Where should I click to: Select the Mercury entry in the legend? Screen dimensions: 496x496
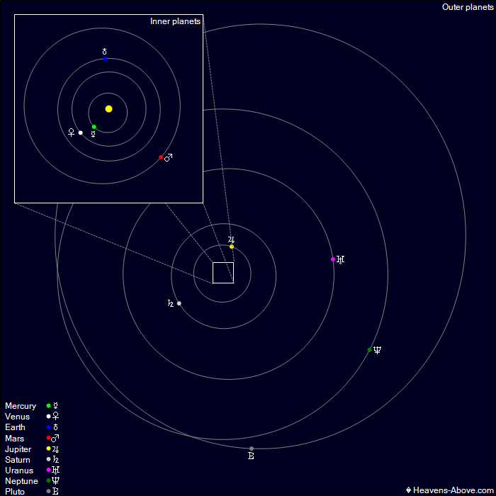pyautogui.click(x=21, y=406)
